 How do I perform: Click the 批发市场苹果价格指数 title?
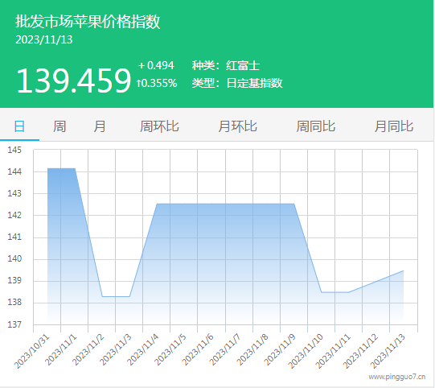[x=88, y=22]
